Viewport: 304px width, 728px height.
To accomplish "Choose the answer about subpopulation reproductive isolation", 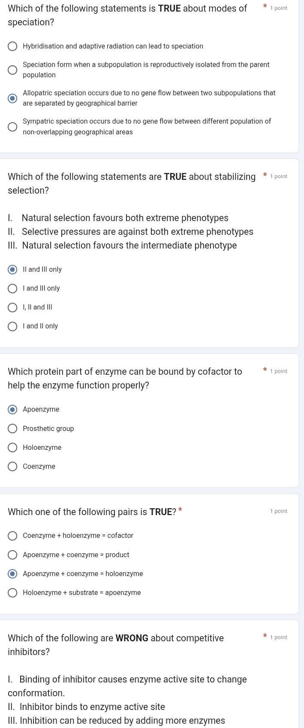I will click(x=13, y=70).
